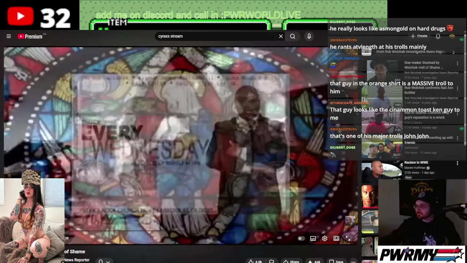Clear the 'cyraxx stream' search text
Viewport: 467px width, 263px height.
point(281,36)
